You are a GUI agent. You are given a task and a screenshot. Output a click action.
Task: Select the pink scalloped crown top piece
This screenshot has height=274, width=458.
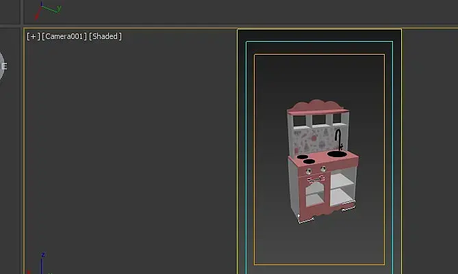click(316, 107)
